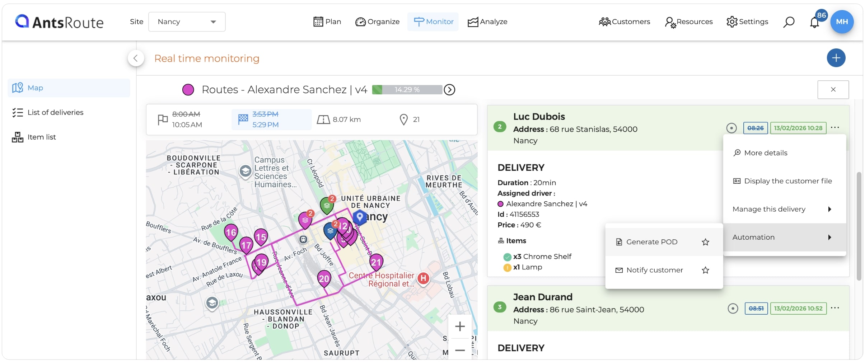Click Luc Dubois status circle toggle
865x362 pixels.
[731, 128]
